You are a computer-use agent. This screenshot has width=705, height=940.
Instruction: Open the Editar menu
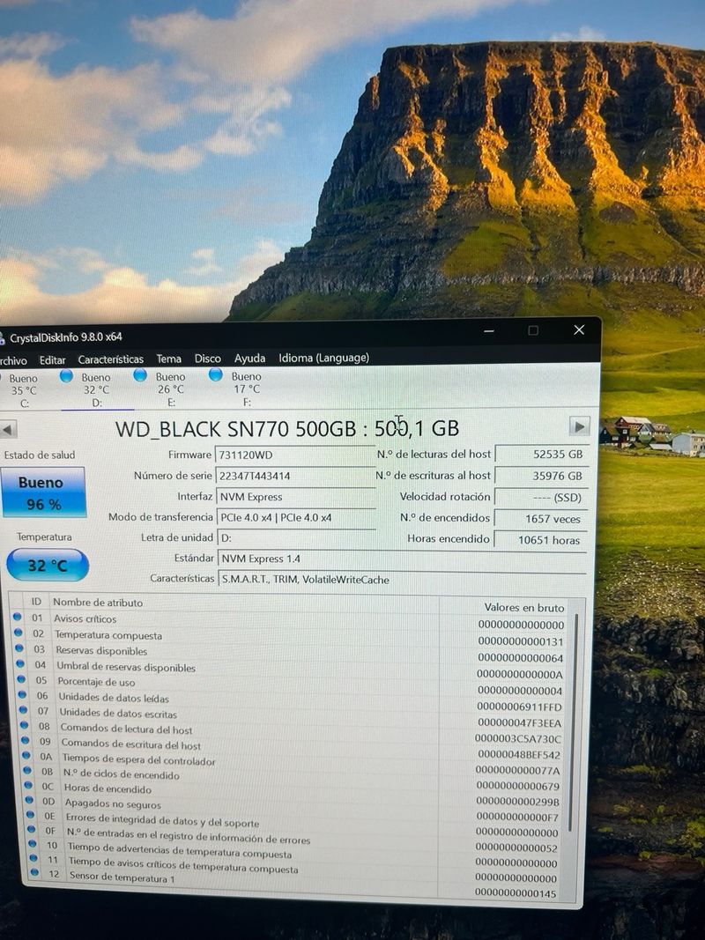52,359
